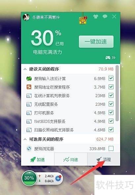Expand the double chevron arrows beside gamepad

(114, 58)
